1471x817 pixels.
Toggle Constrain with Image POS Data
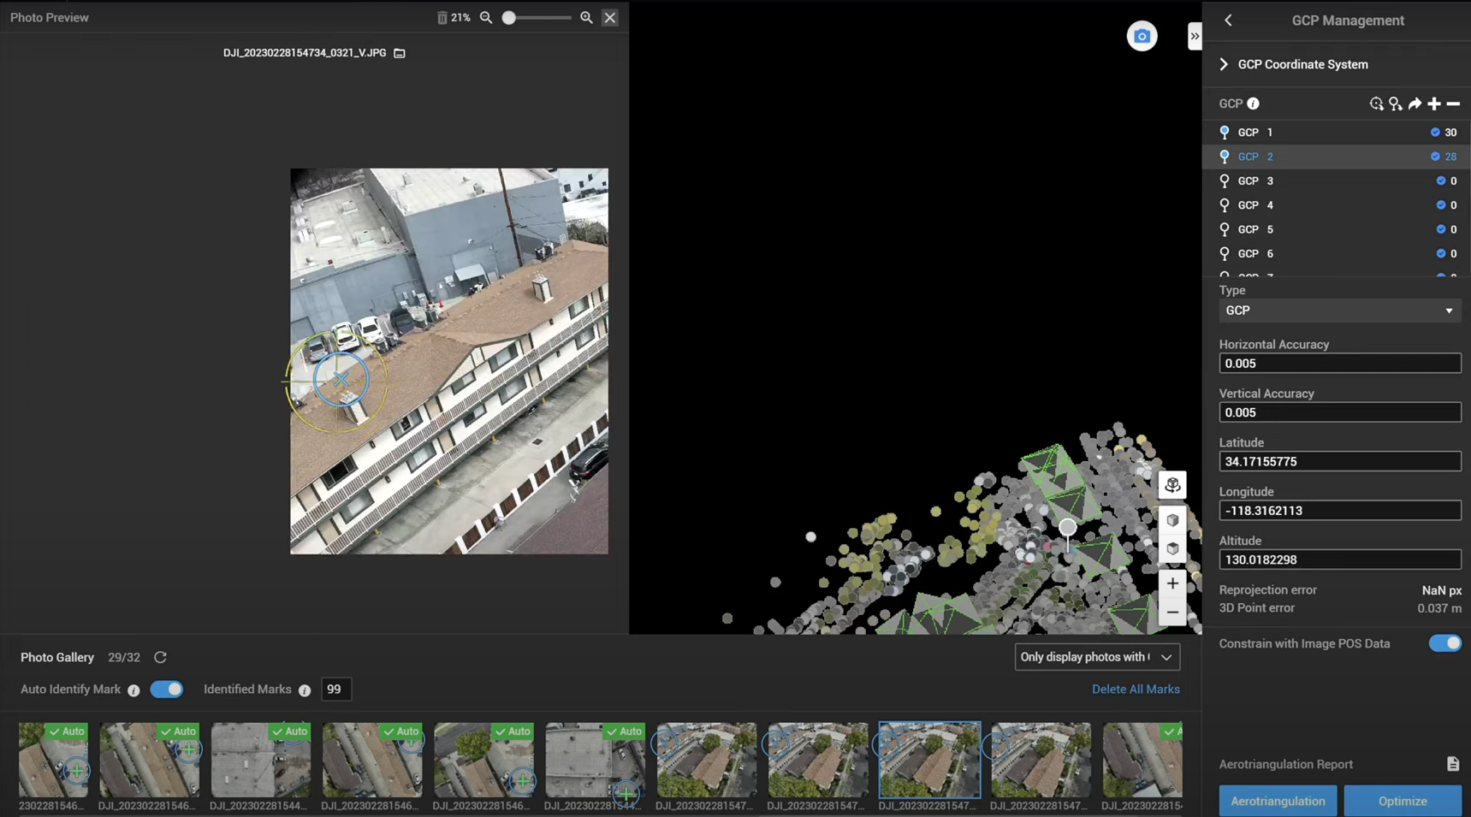click(x=1444, y=643)
